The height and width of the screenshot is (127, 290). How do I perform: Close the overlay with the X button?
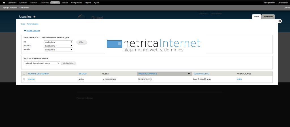[x=280, y=21]
